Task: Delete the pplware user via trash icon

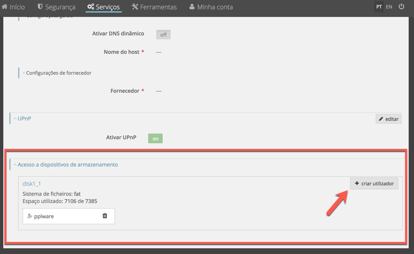Action: coord(104,216)
